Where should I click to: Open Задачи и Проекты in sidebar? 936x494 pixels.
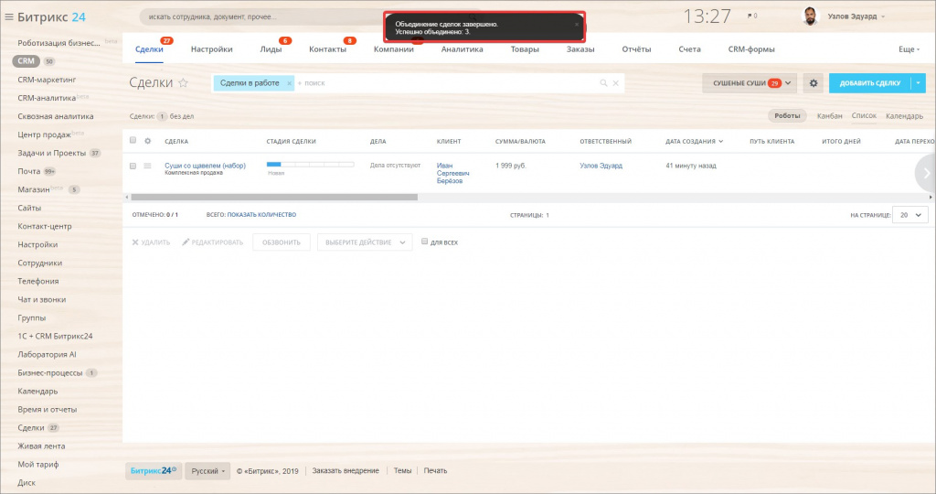(x=52, y=153)
